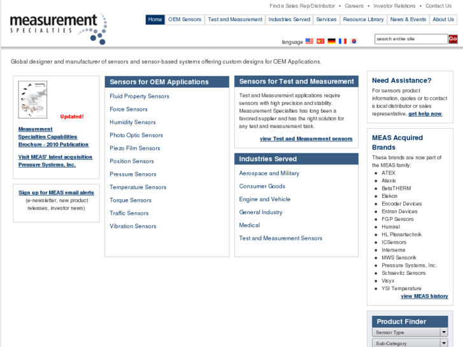Screen dimensions: 463x347
Task: Go to the Home tab
Action: pyautogui.click(x=155, y=20)
